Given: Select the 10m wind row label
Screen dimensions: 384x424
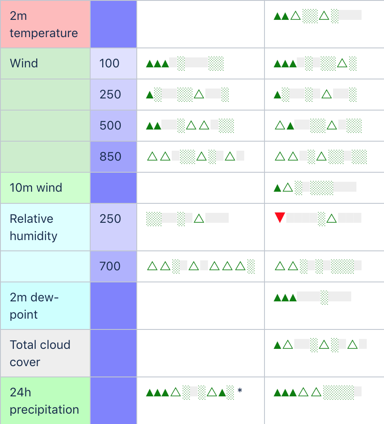Looking at the screenshot, I should point(36,188).
